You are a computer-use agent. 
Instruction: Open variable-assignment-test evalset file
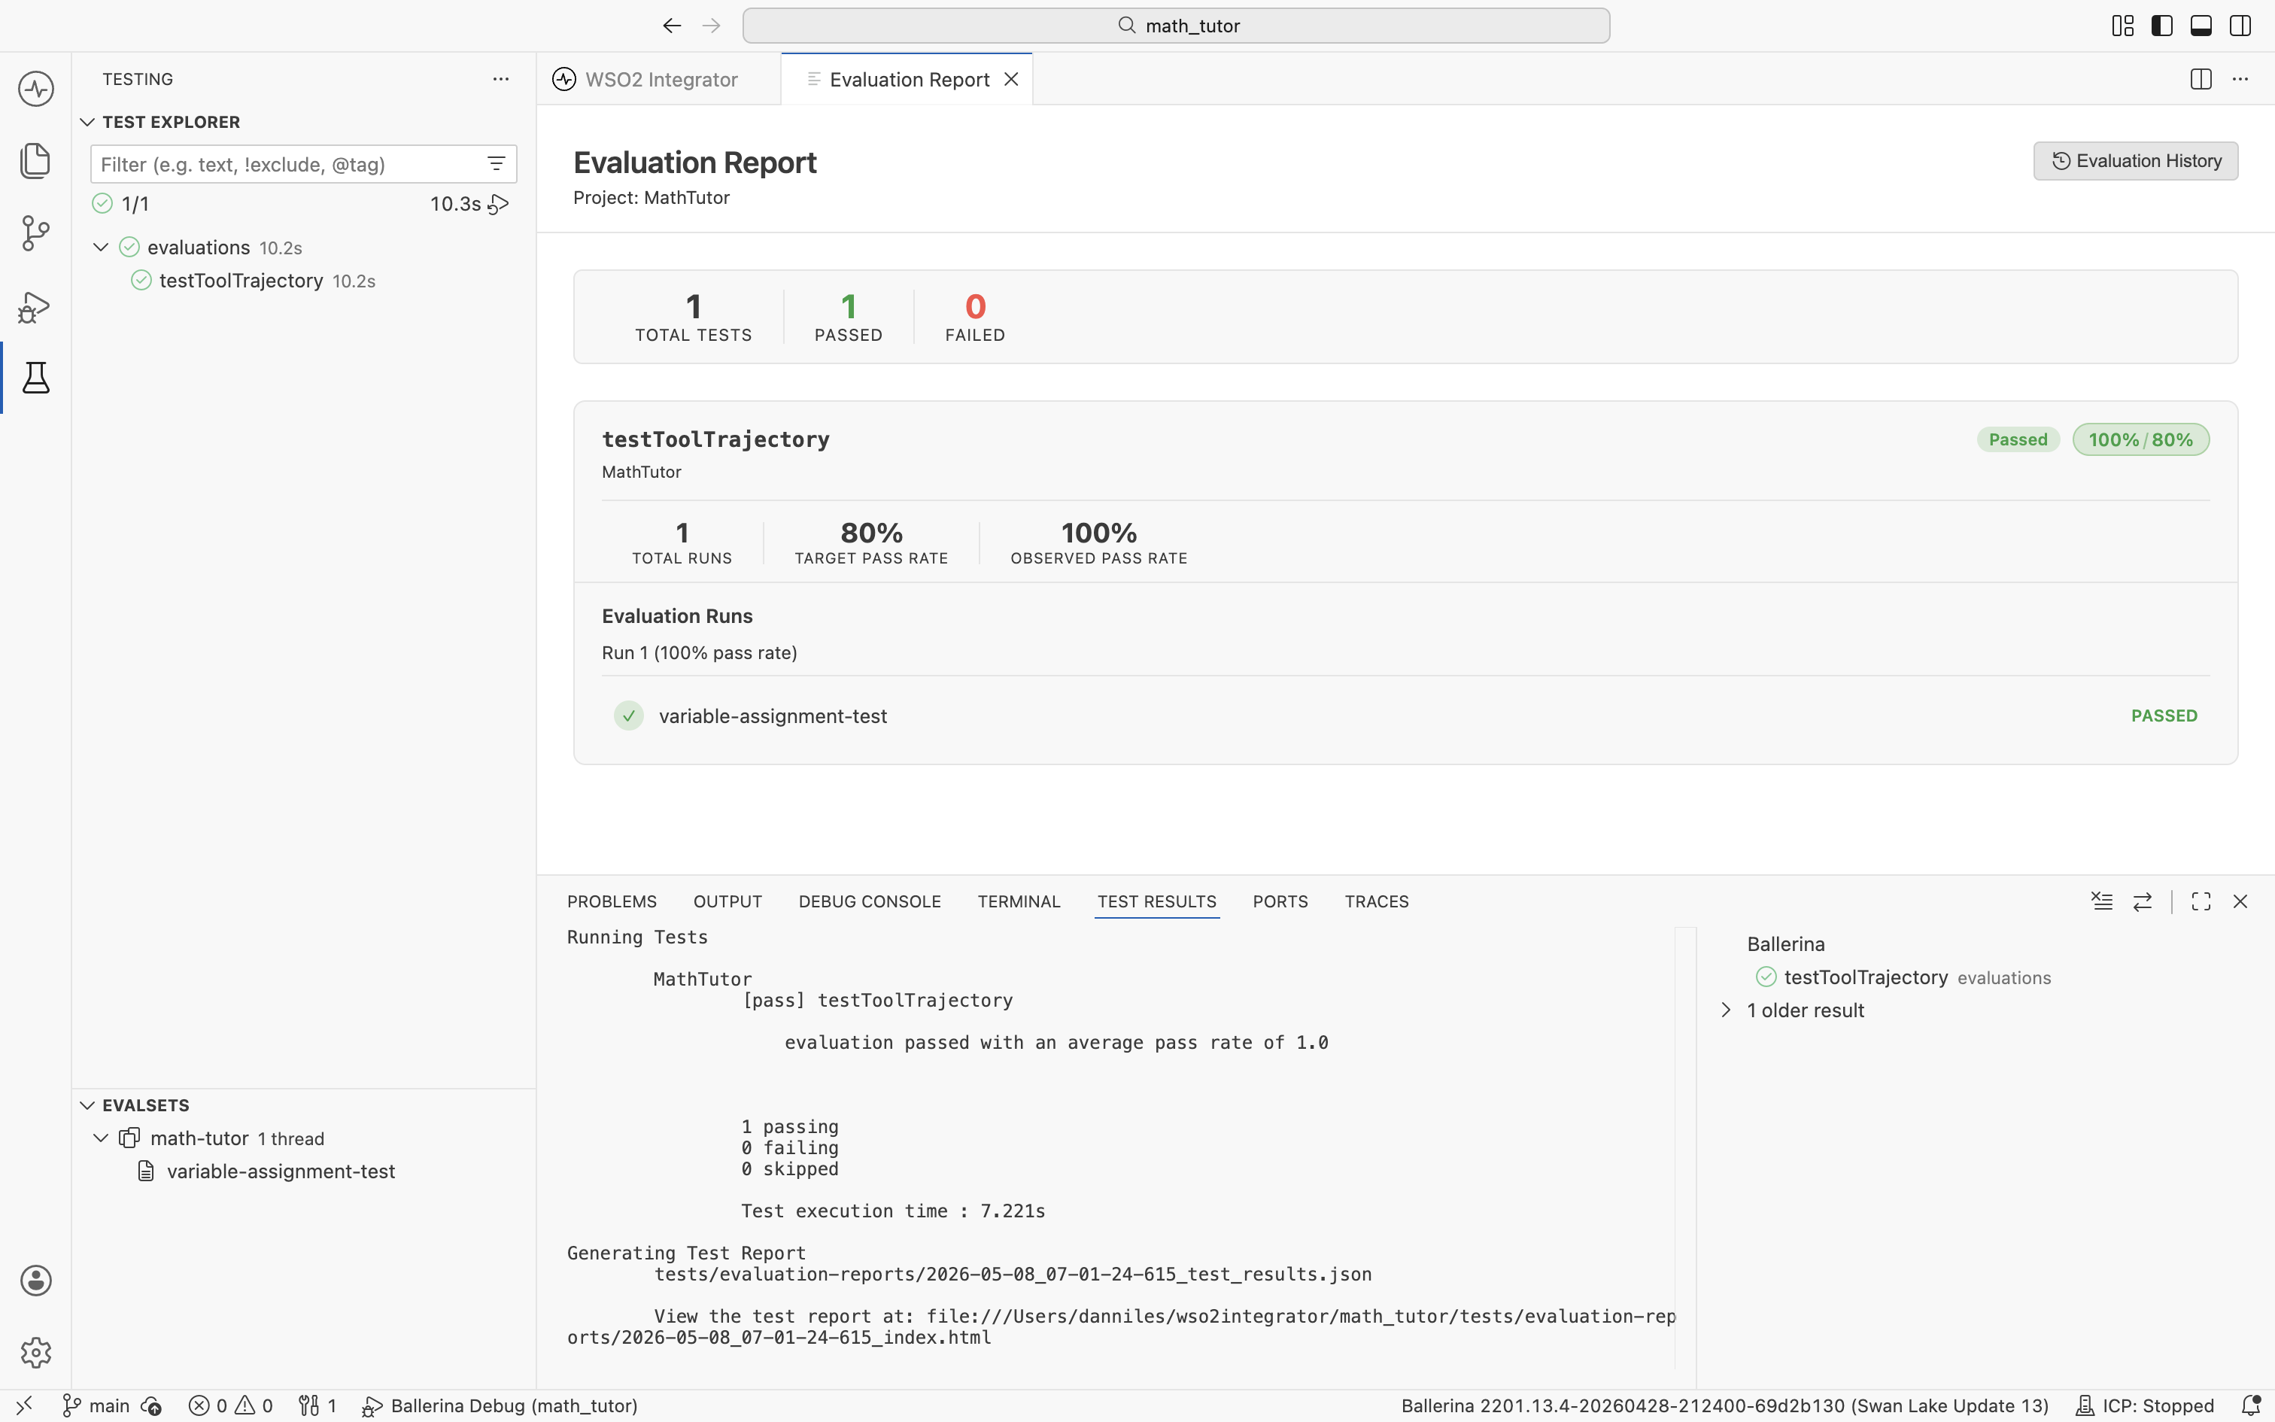click(280, 1171)
